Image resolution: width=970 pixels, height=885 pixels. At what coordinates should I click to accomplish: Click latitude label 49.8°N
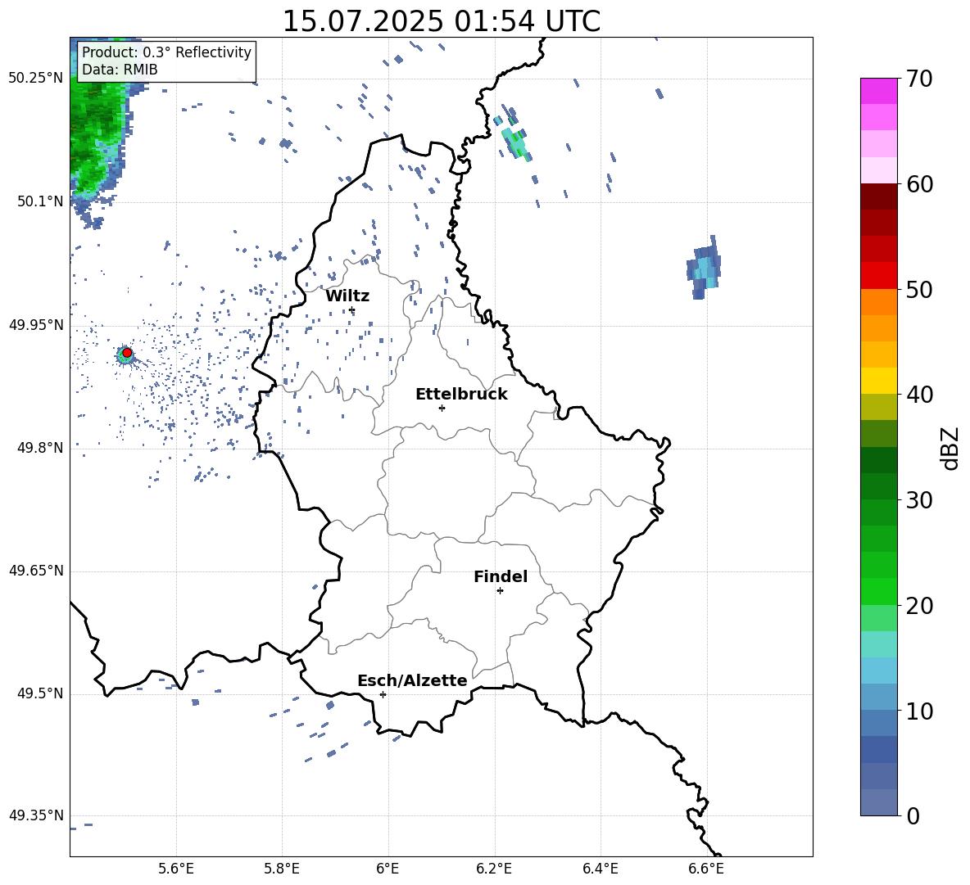coord(40,448)
